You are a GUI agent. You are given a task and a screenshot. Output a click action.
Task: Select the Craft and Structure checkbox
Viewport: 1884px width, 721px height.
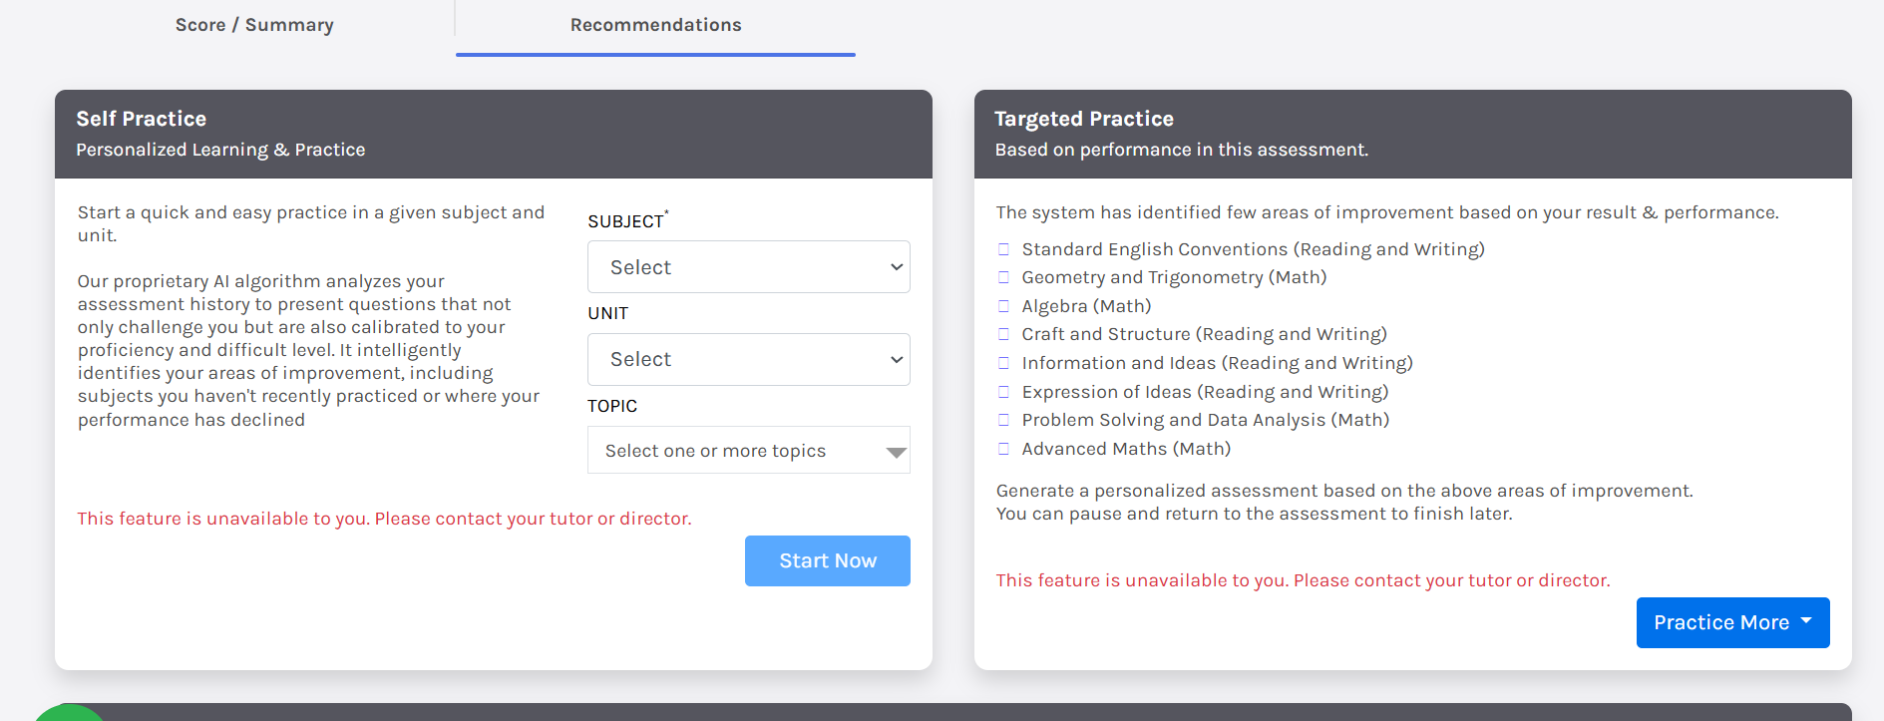click(1003, 335)
